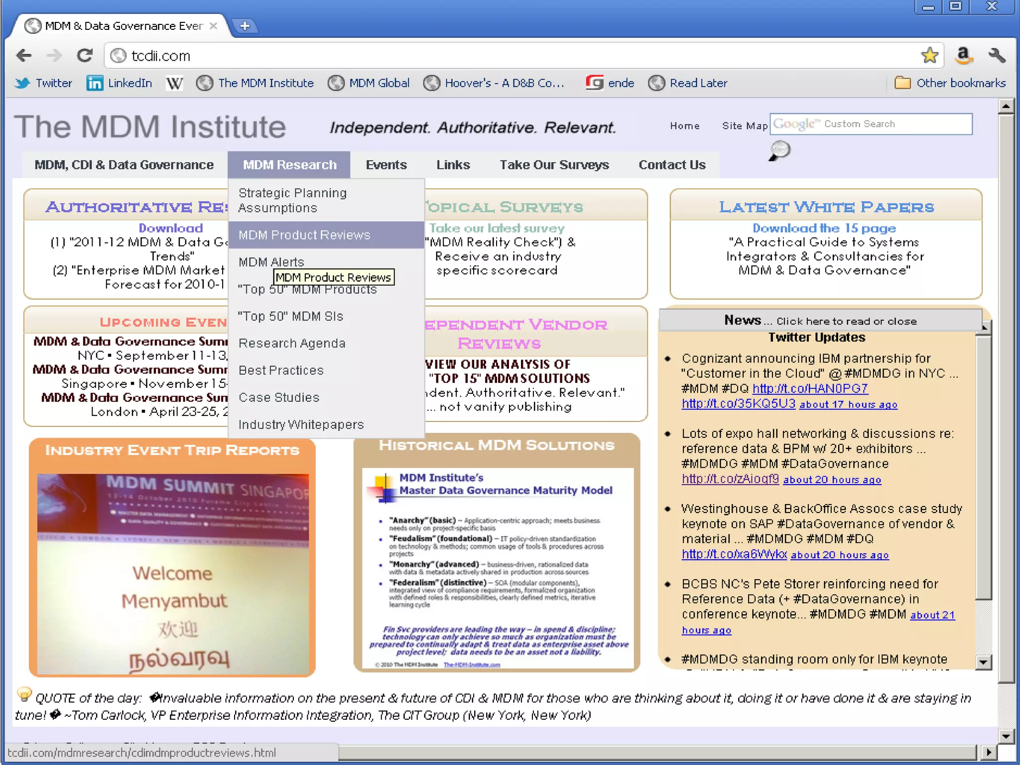Open the Hoover's - A D&B Co bookmark
Viewport: 1020px width, 765px height.
click(494, 83)
